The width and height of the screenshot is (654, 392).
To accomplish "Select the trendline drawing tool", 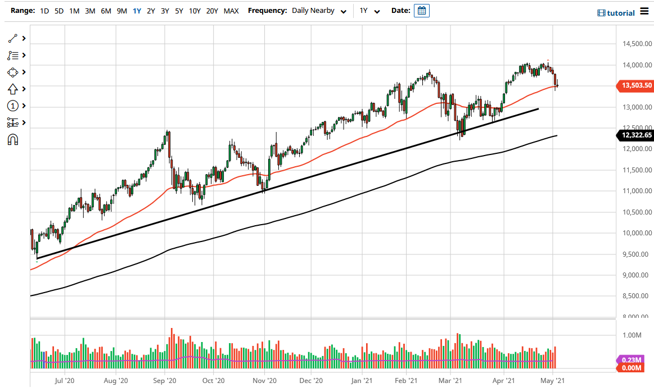I will (11, 38).
